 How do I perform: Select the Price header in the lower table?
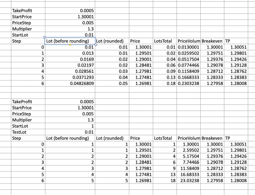tap(141, 138)
